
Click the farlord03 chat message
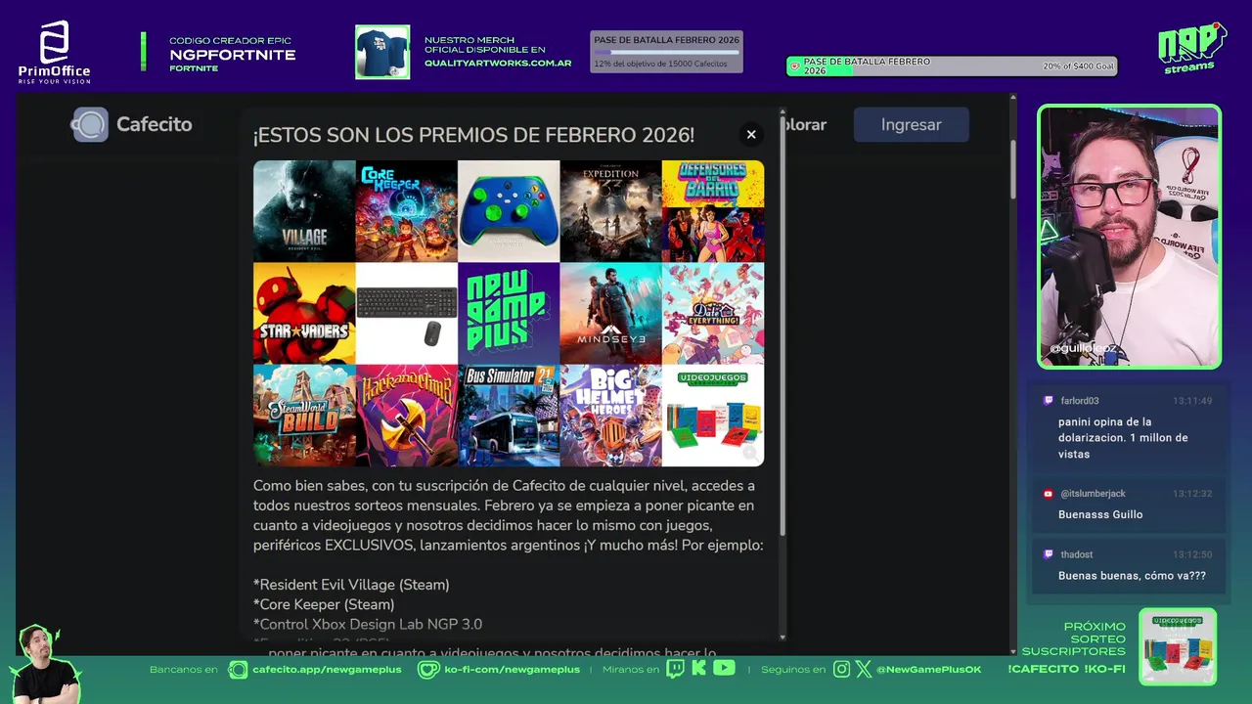(1128, 427)
